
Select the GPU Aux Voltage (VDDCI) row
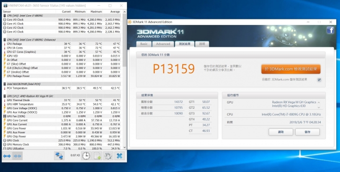(x=61, y=112)
